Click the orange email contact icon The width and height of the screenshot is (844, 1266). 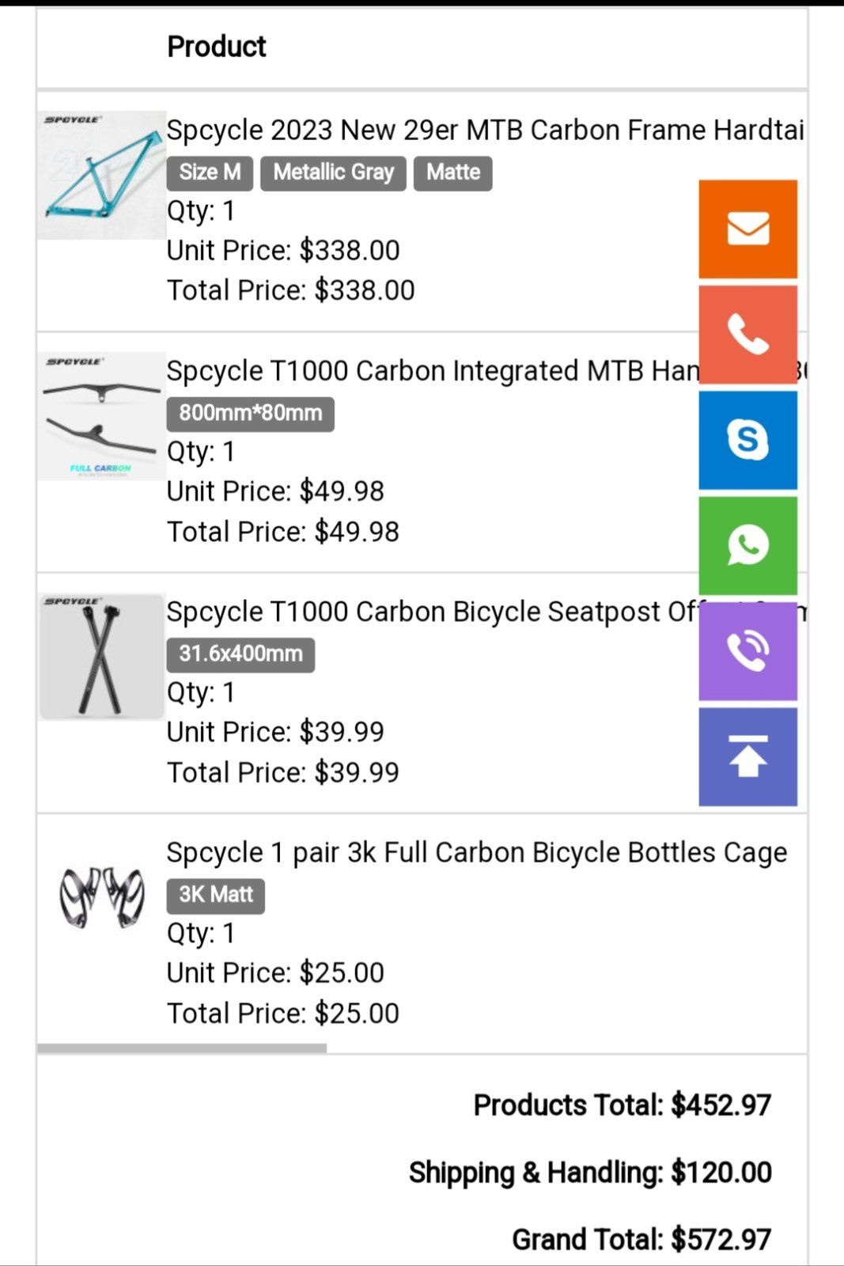tap(747, 229)
